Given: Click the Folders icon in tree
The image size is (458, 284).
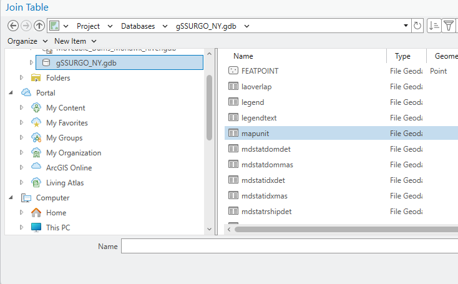Looking at the screenshot, I should [36, 78].
